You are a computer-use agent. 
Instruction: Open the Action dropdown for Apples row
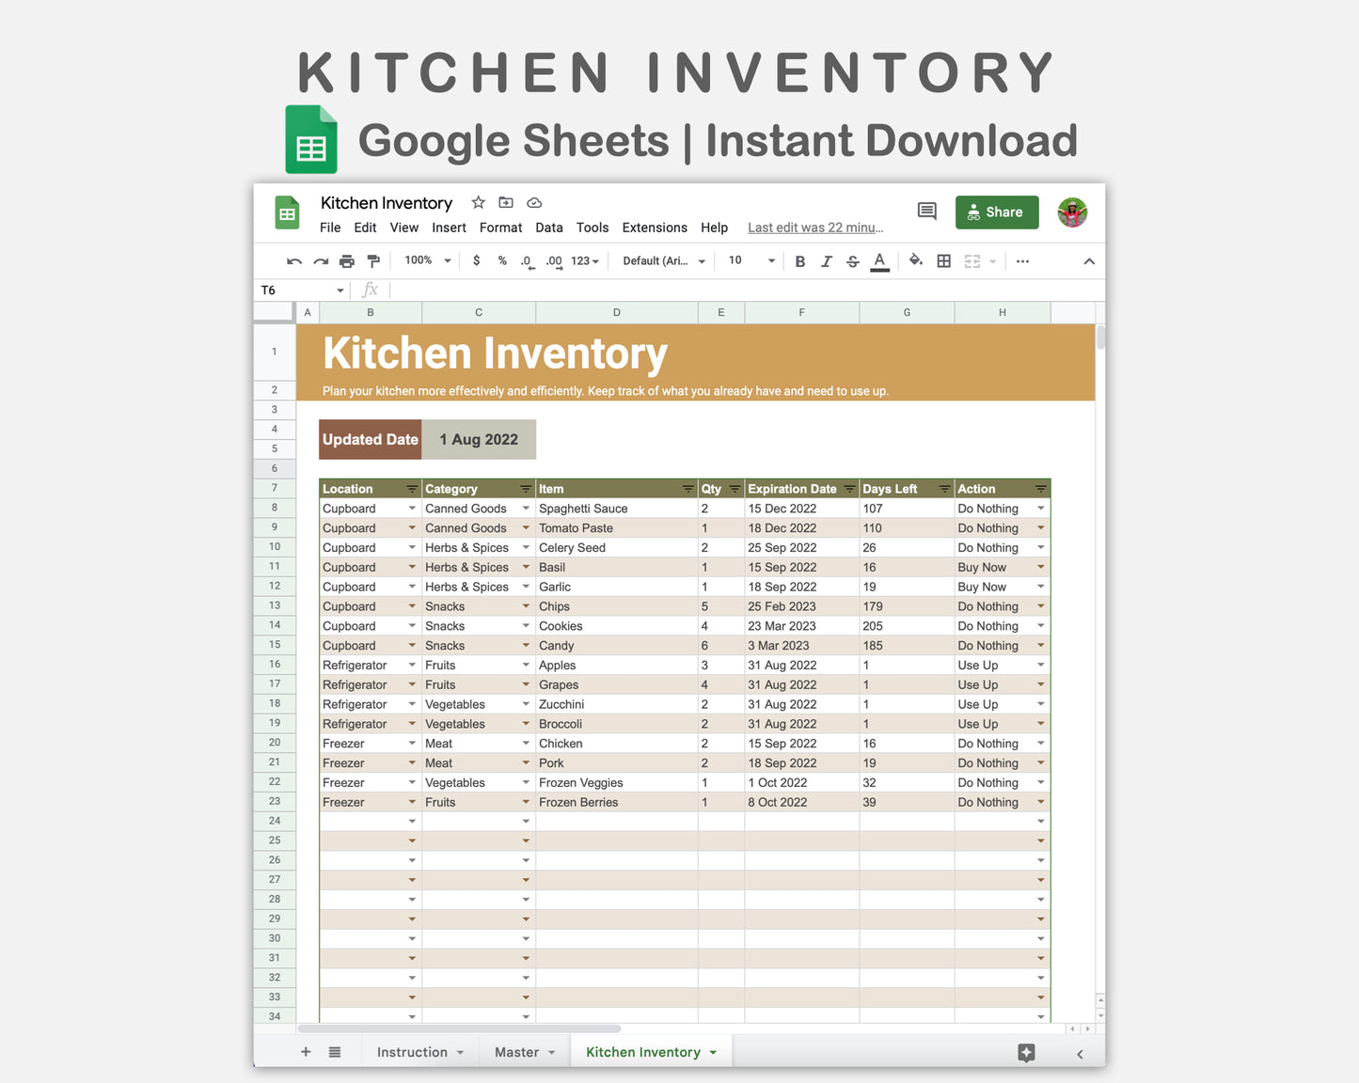tap(1040, 665)
